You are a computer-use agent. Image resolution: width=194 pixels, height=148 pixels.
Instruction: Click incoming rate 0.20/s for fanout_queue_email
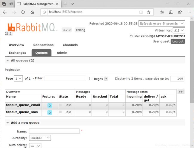[137, 105]
